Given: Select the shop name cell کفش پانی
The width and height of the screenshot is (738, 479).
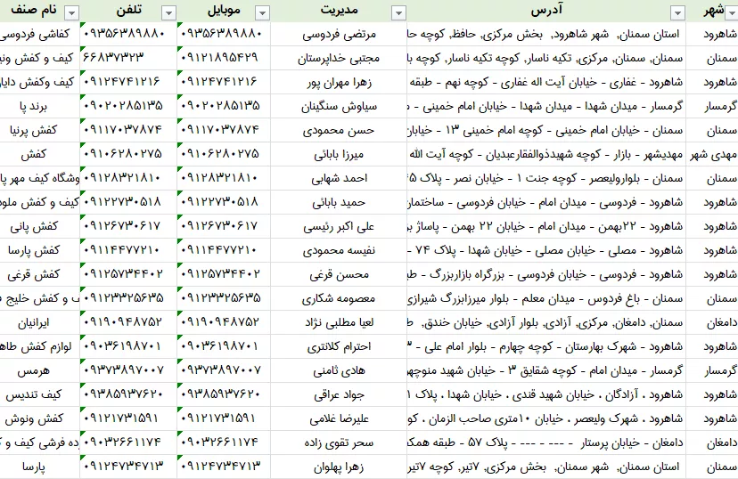Looking at the screenshot, I should tap(40, 226).
